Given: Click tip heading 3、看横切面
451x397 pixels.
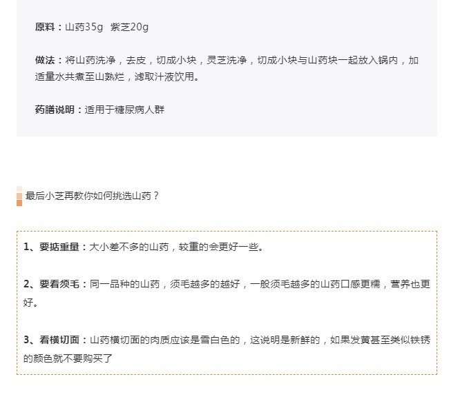Looking at the screenshot, I should 52,340.
